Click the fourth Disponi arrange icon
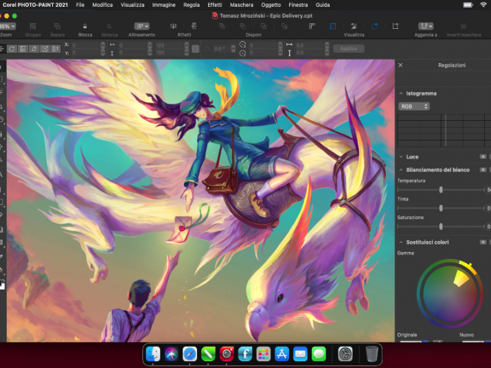This screenshot has height=368, width=491. point(284,26)
